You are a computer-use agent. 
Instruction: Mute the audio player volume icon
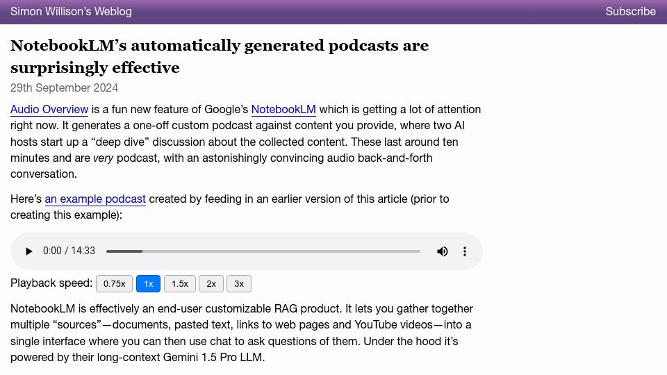pos(443,251)
